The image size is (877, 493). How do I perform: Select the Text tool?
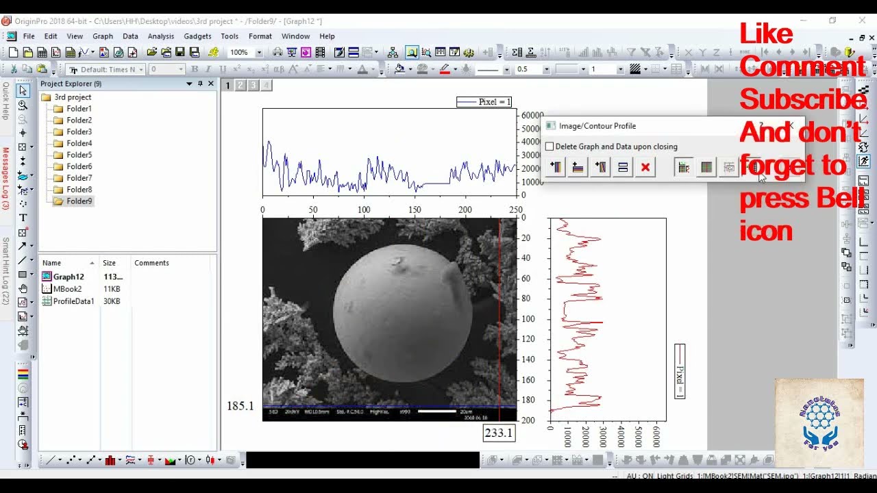click(23, 218)
